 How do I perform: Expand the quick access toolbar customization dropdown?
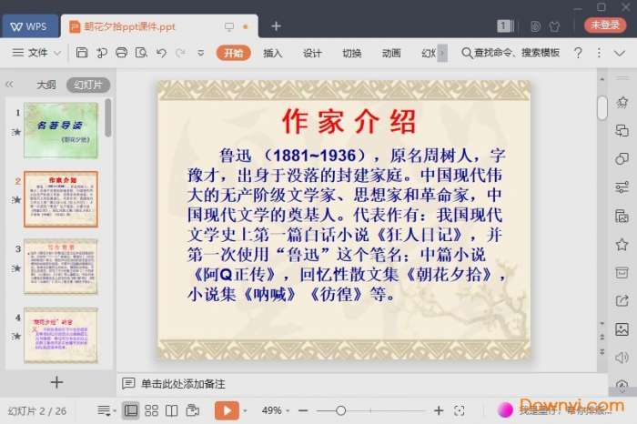[x=201, y=53]
